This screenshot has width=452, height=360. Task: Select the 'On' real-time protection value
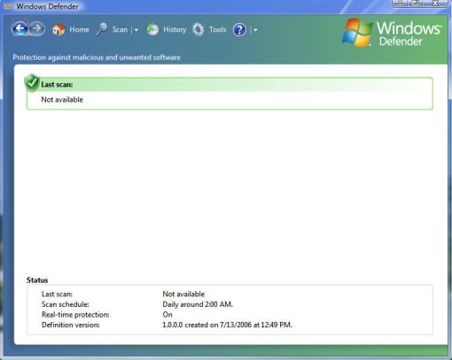pos(168,315)
